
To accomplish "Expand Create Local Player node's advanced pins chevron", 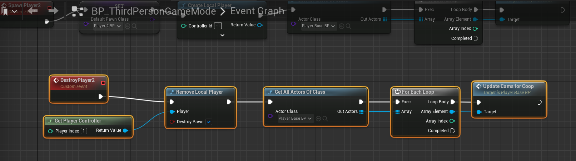I will 222,35.
